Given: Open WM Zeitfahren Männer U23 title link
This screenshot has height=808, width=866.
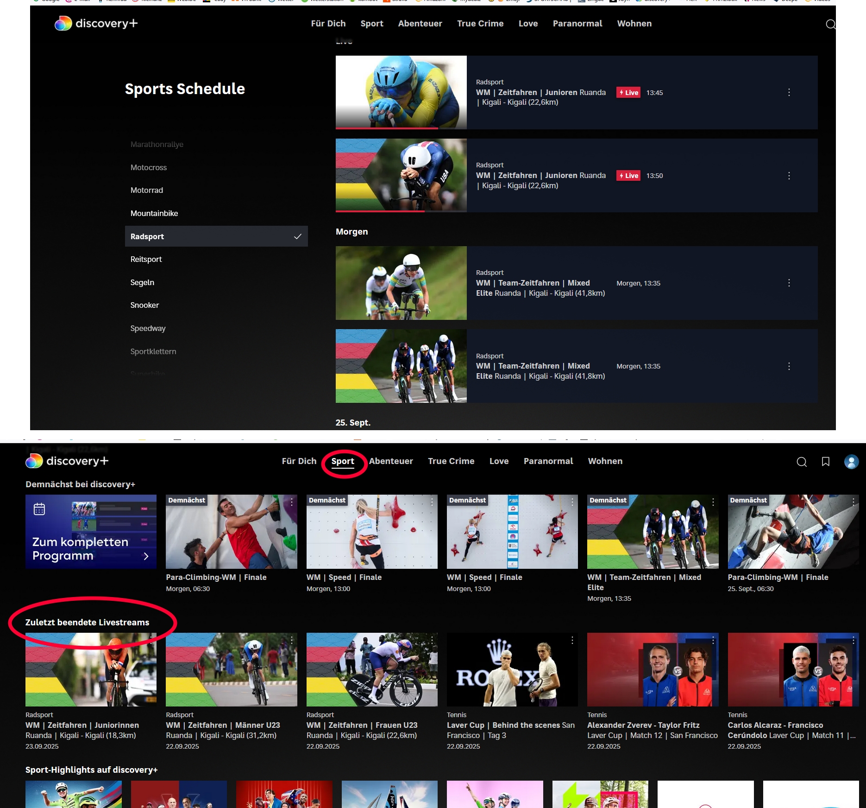Looking at the screenshot, I should click(223, 725).
